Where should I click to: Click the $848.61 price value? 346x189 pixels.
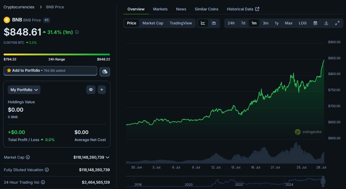23,32
